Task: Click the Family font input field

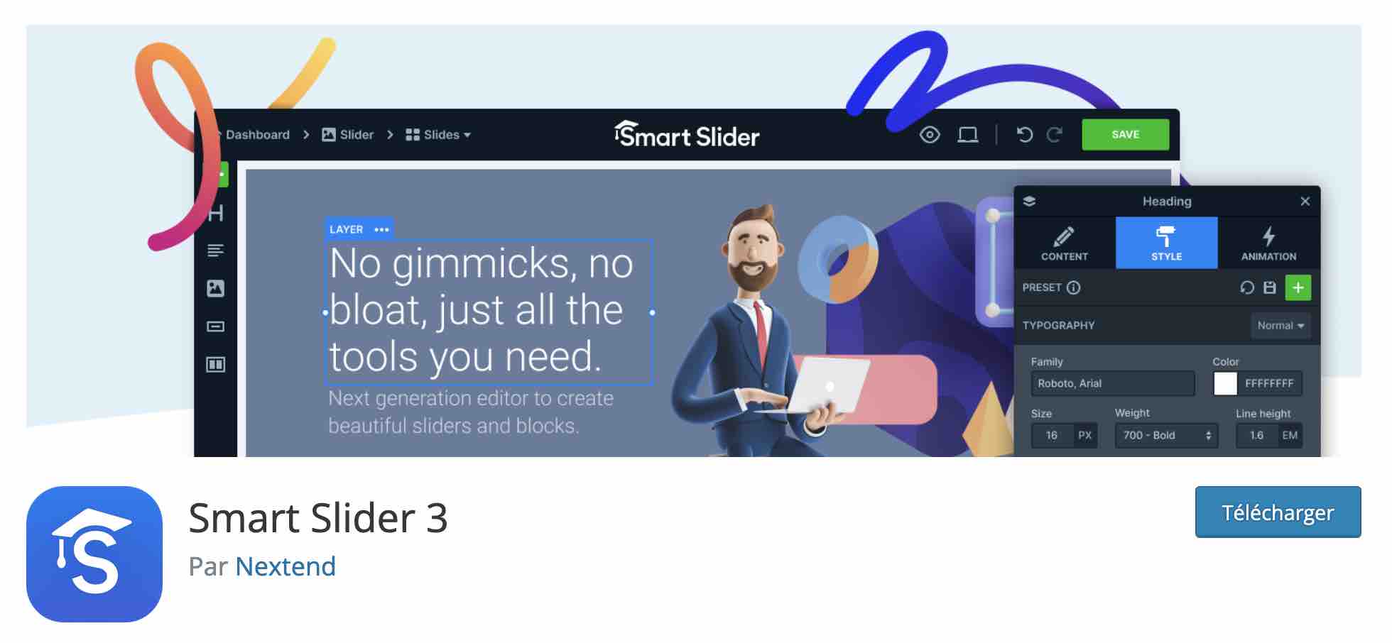Action: (1113, 383)
